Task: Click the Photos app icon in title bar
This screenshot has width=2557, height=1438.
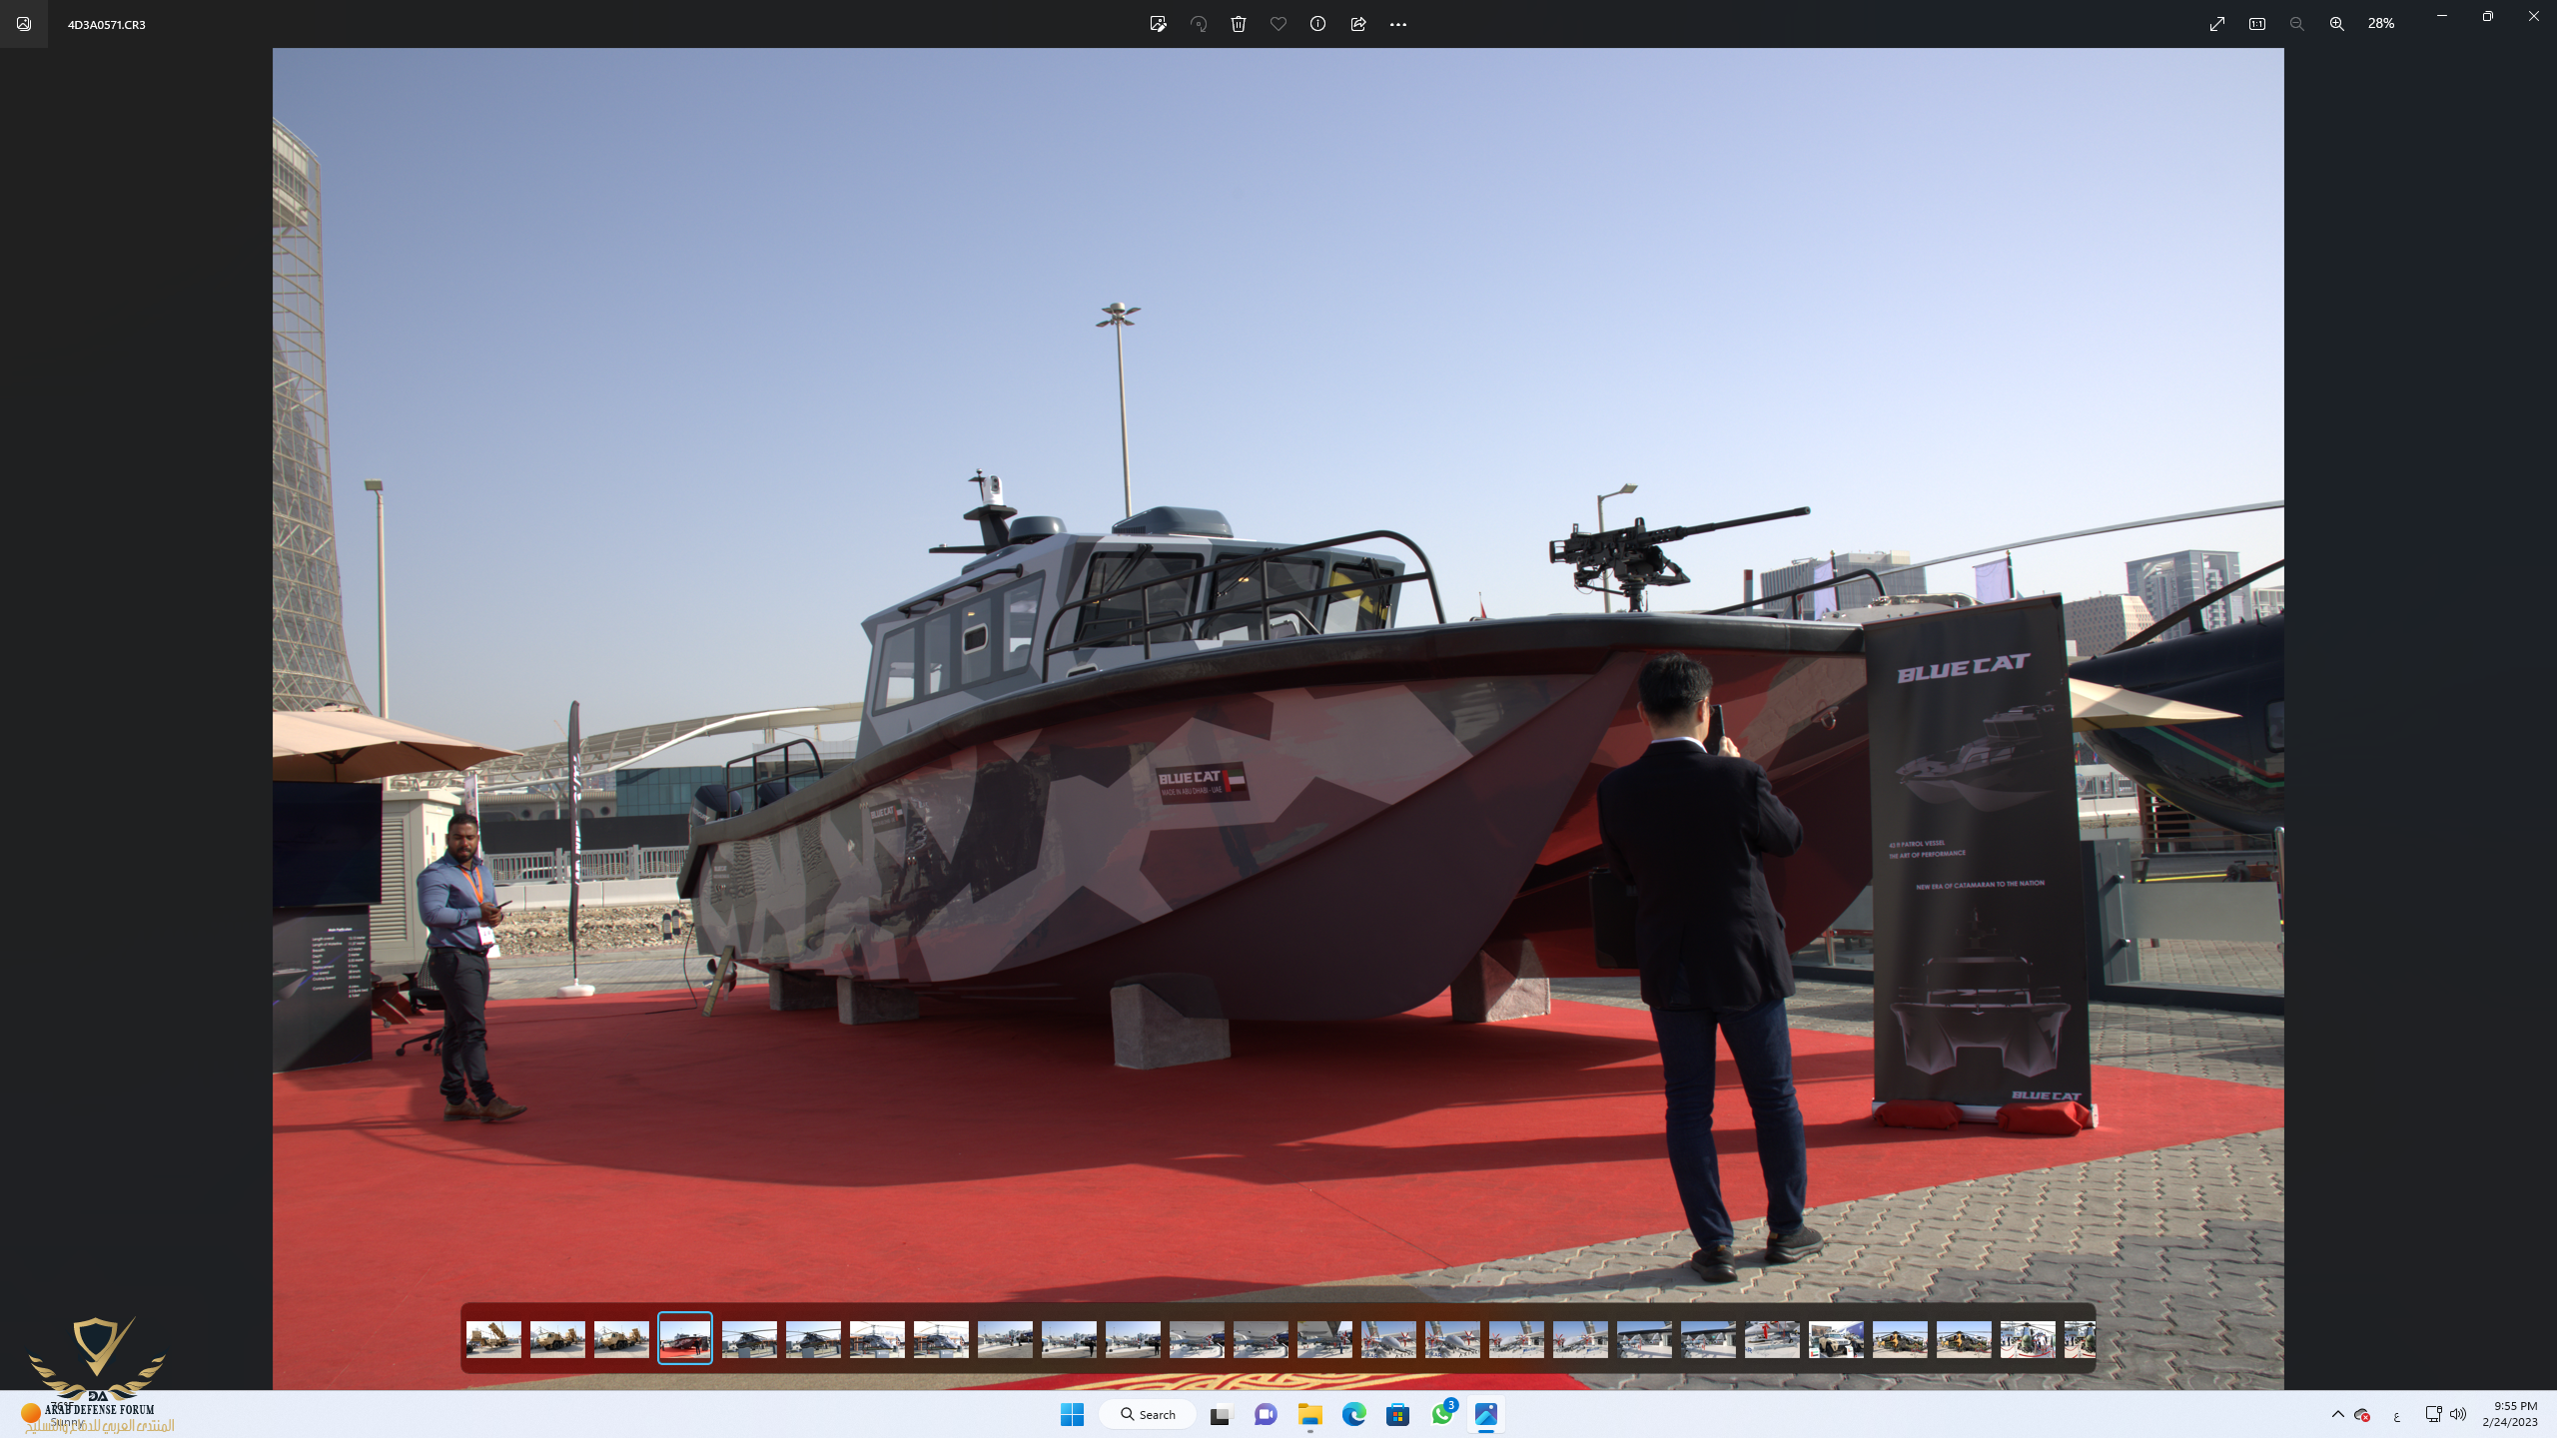Action: pos(24,24)
